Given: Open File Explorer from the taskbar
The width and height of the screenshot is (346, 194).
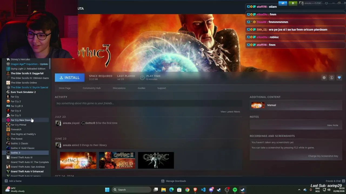Looking at the screenshot, I should point(164,190).
